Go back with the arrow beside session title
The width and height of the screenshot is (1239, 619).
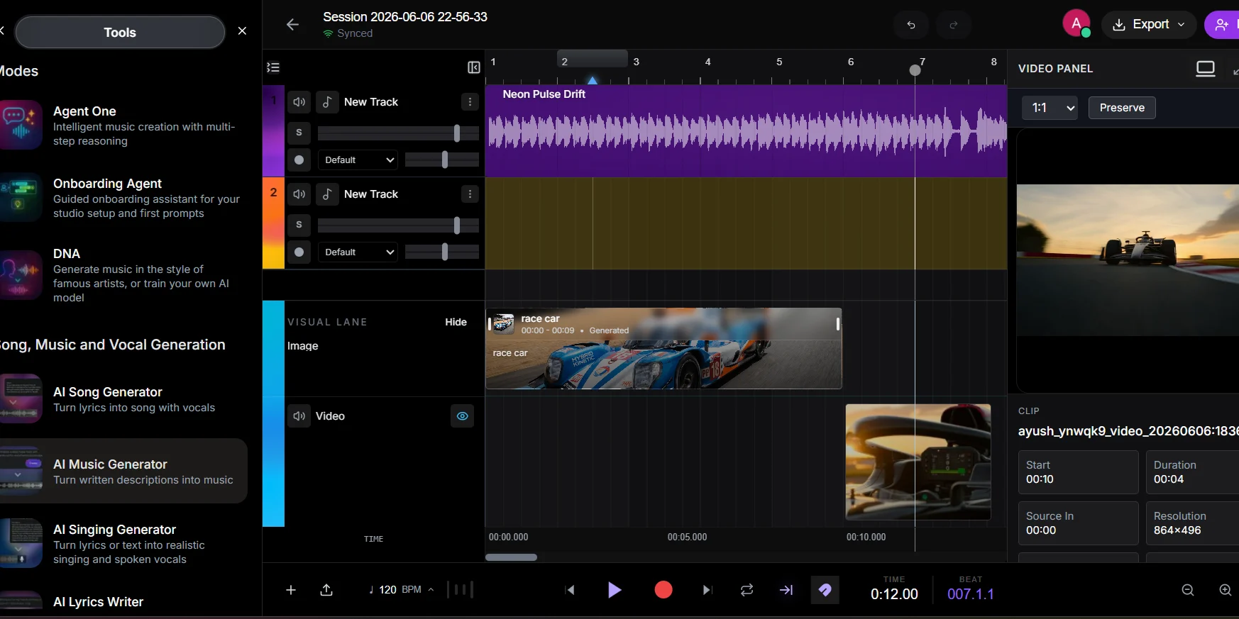pyautogui.click(x=292, y=25)
